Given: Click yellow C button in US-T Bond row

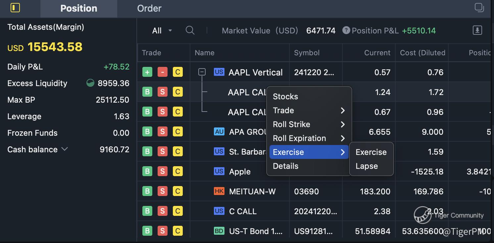Looking at the screenshot, I should [x=178, y=231].
